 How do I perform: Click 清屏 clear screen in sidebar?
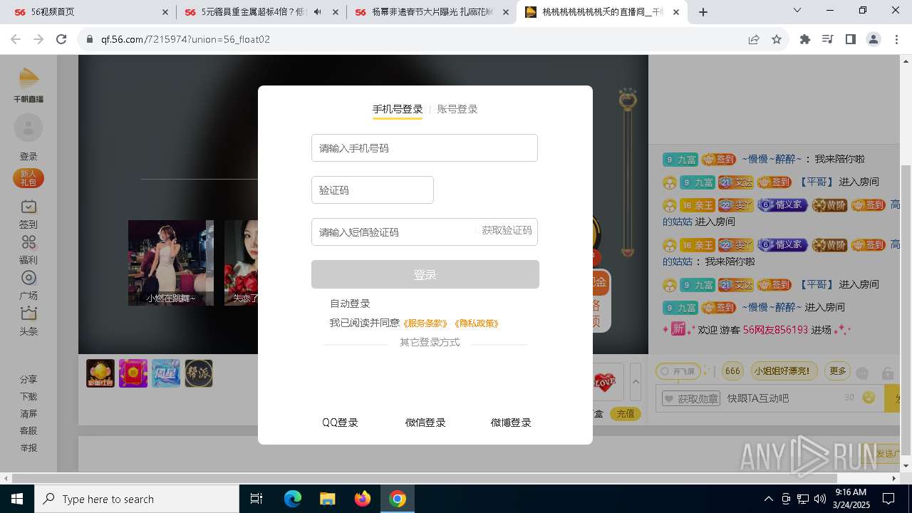[x=28, y=414]
